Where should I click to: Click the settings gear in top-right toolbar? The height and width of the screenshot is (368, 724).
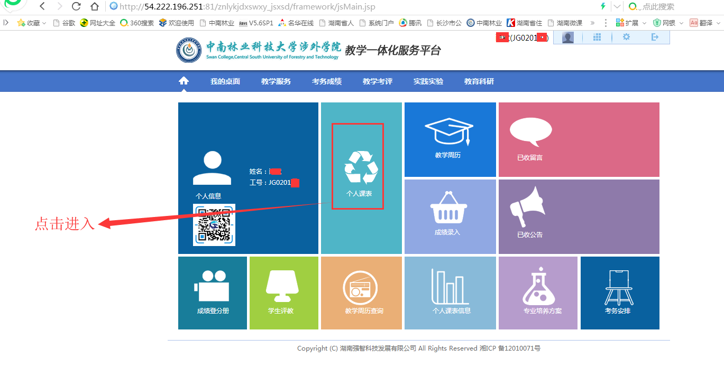pyautogui.click(x=626, y=37)
